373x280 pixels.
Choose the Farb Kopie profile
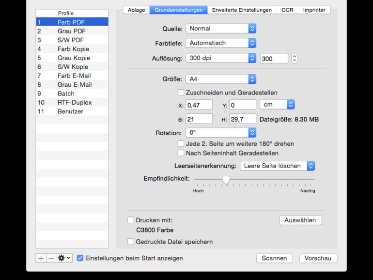72,49
